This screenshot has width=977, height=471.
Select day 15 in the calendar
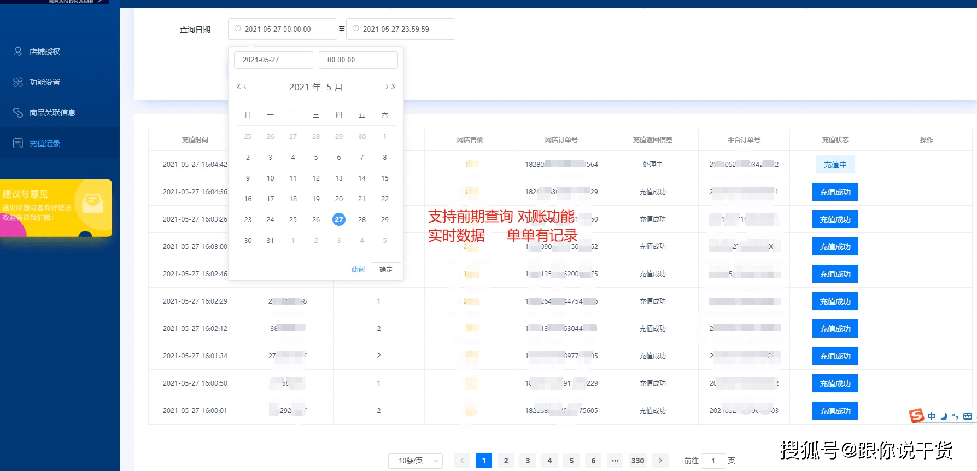(385, 178)
